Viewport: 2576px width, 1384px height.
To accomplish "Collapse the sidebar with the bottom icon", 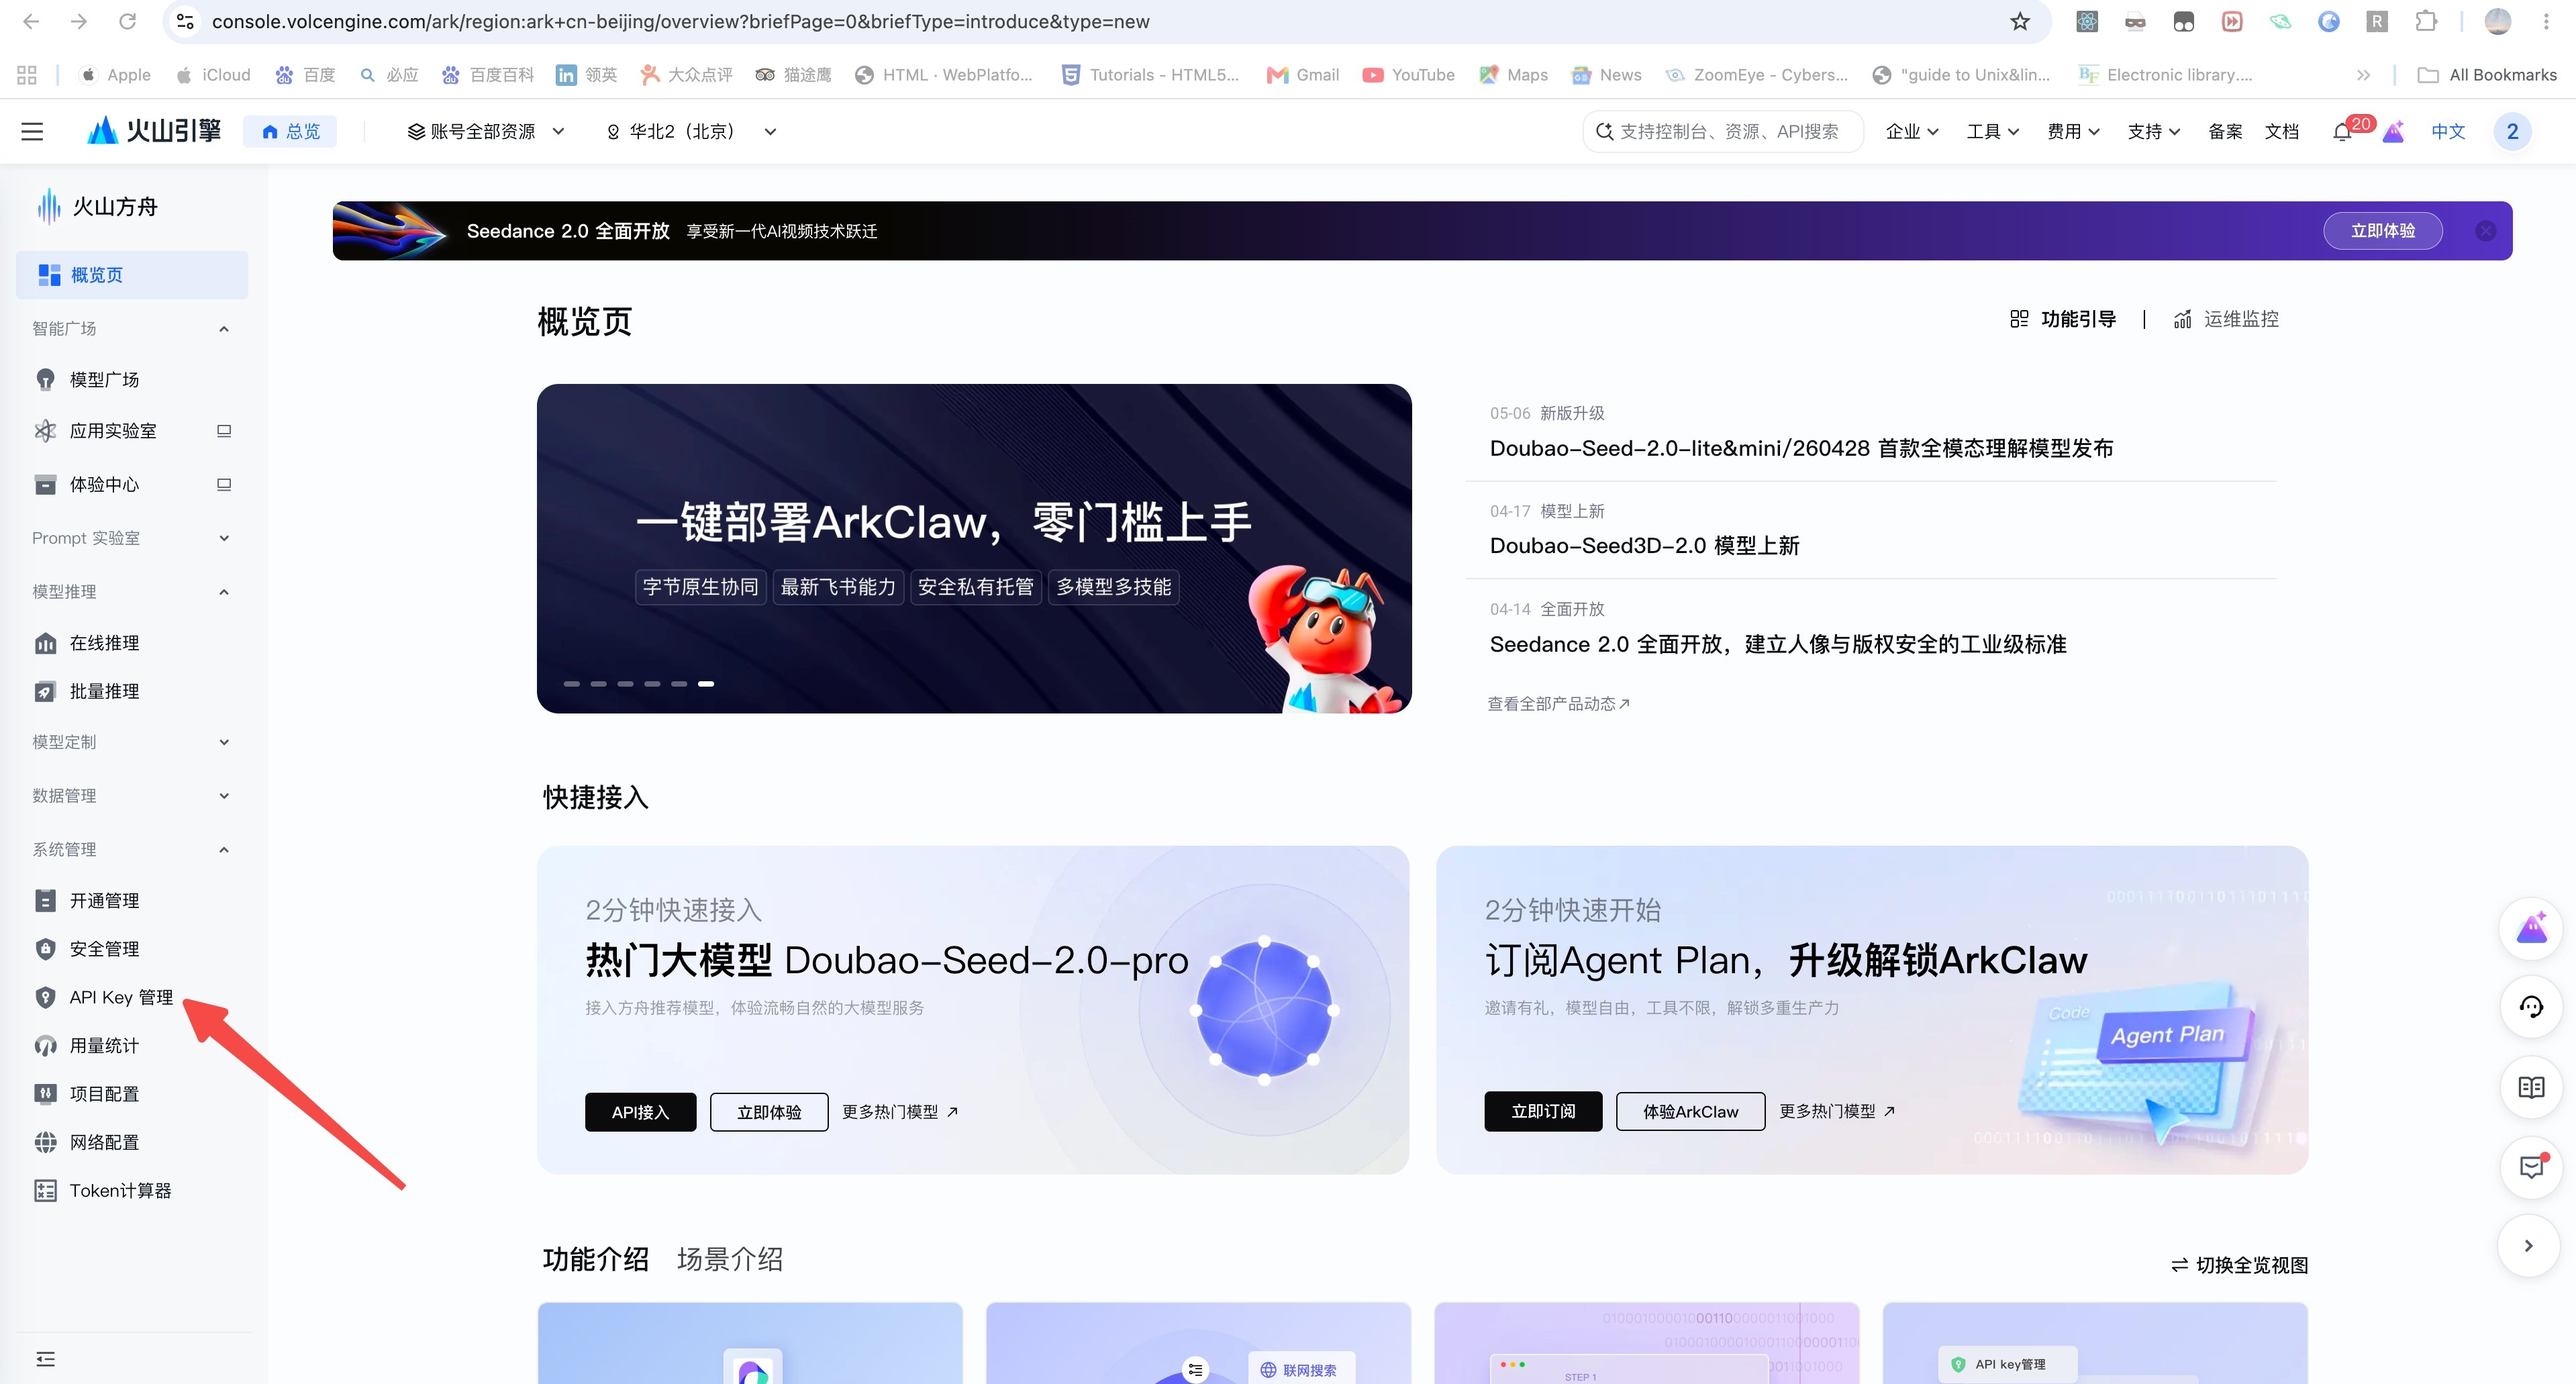I will (x=45, y=1358).
